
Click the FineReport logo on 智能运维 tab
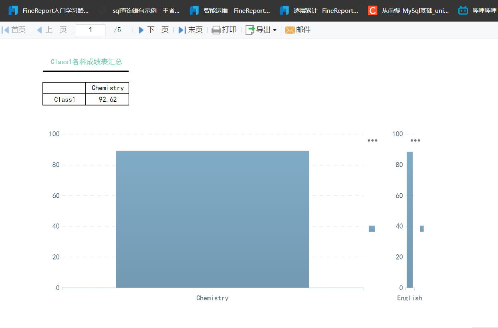pos(194,10)
